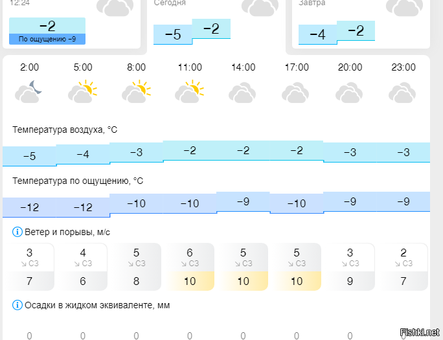Viewport: 443px width, 340px height.
Task: Click the 17:00 time label
Action: click(x=297, y=67)
